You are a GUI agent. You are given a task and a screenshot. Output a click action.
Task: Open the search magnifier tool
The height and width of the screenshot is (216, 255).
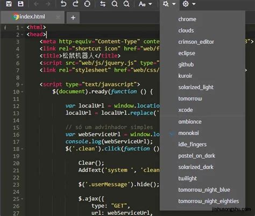(115, 4)
